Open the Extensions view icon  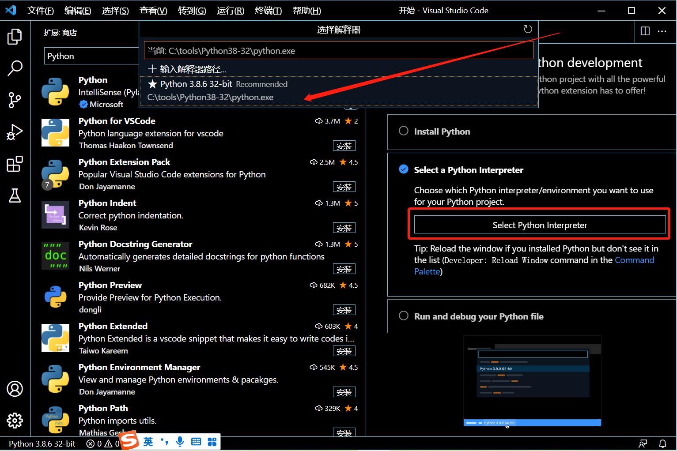15,164
